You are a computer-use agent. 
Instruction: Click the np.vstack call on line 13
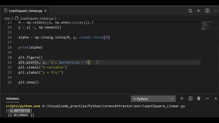tap(36, 23)
